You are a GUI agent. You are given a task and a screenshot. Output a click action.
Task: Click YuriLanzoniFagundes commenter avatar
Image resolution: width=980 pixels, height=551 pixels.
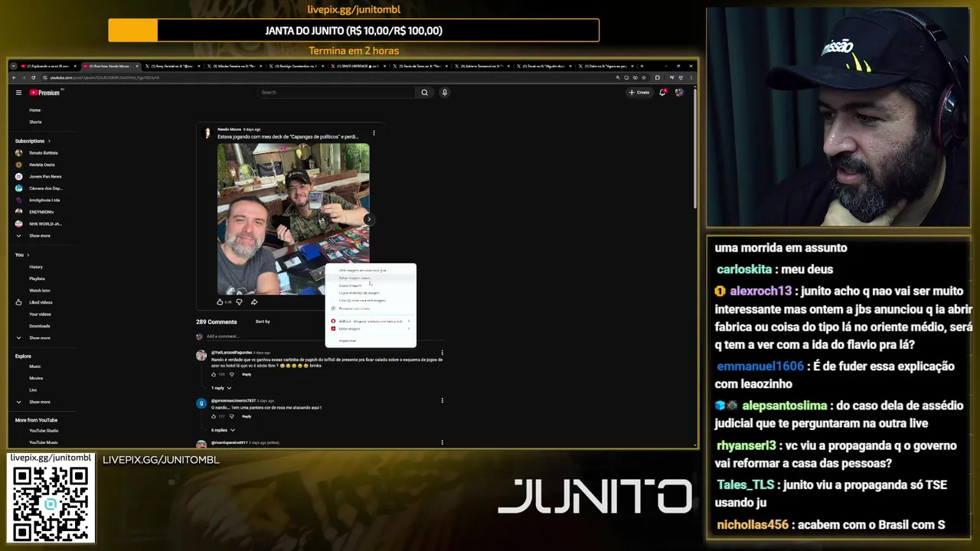click(201, 355)
